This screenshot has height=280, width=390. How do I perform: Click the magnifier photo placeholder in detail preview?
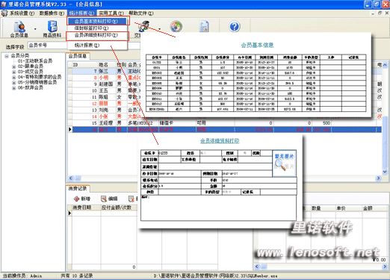(284, 163)
